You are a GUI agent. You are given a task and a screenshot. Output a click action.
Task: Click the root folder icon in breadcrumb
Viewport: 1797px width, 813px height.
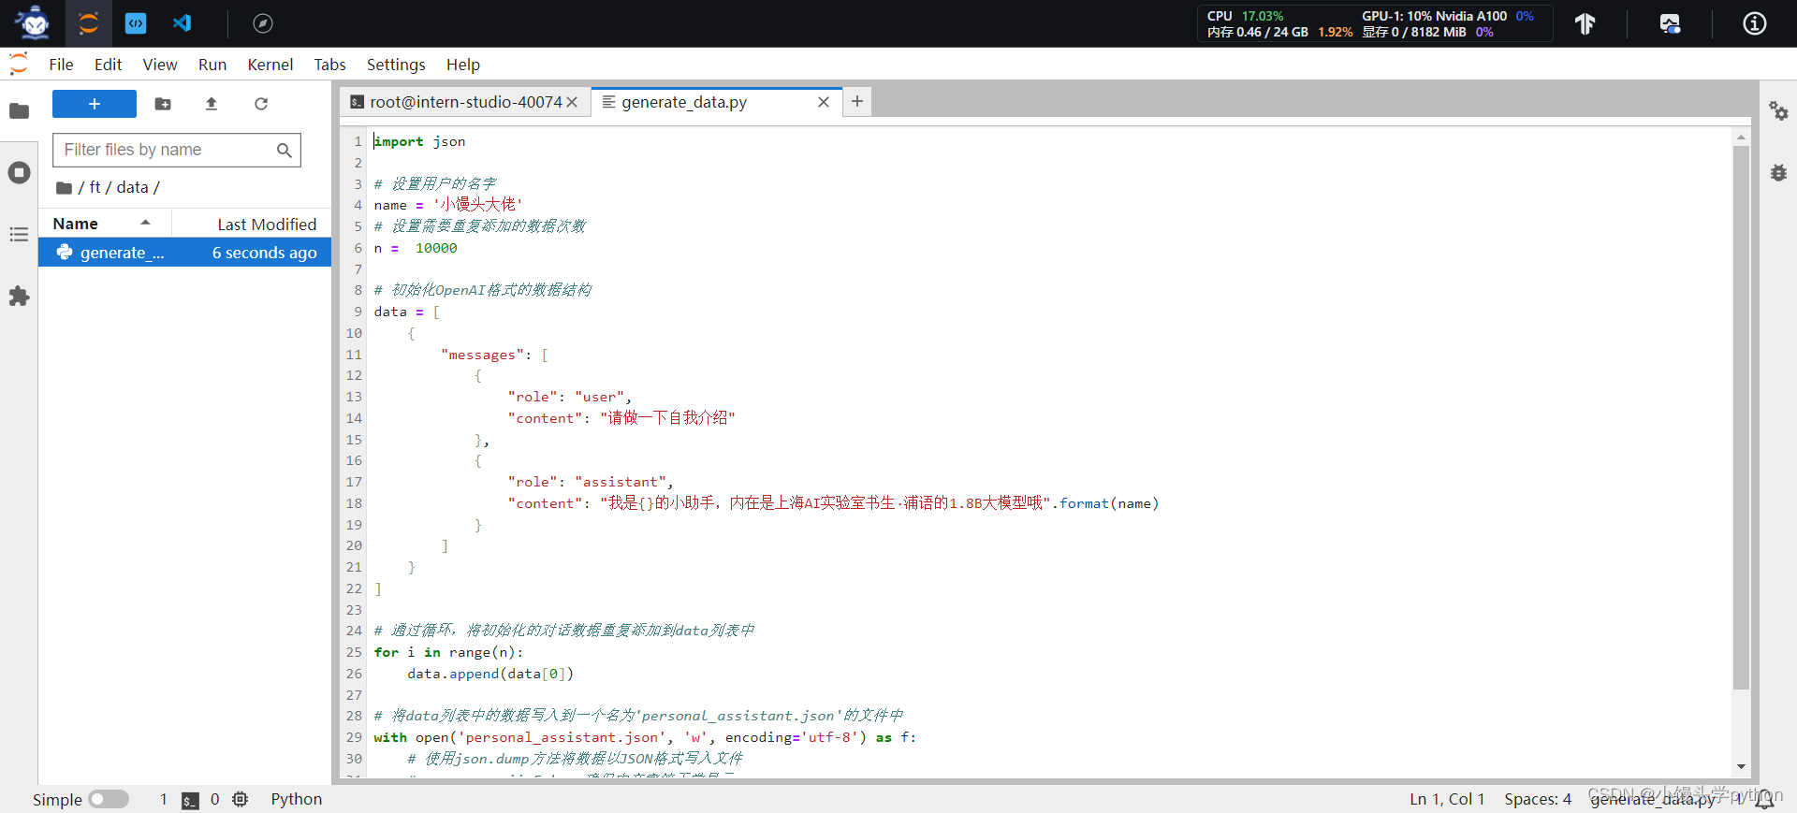point(64,188)
